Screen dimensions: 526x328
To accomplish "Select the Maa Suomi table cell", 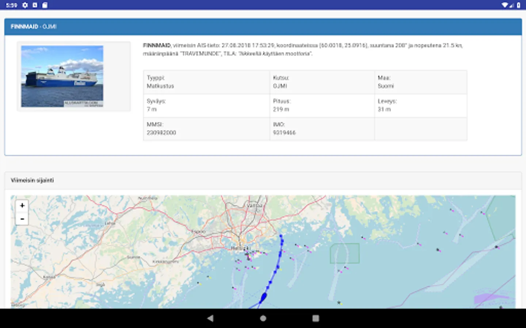I will 421,82.
